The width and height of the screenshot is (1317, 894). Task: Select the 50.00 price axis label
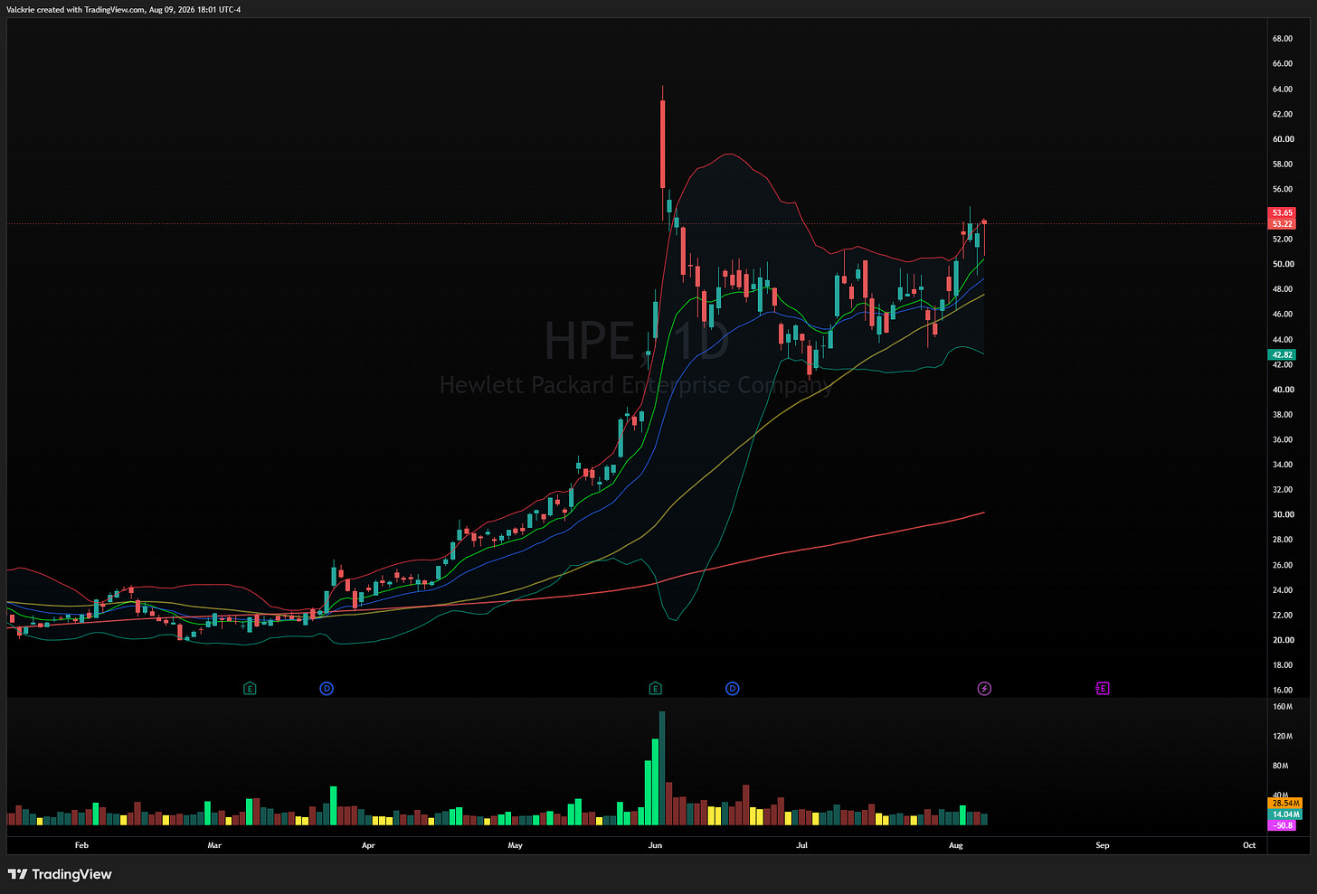[1283, 264]
